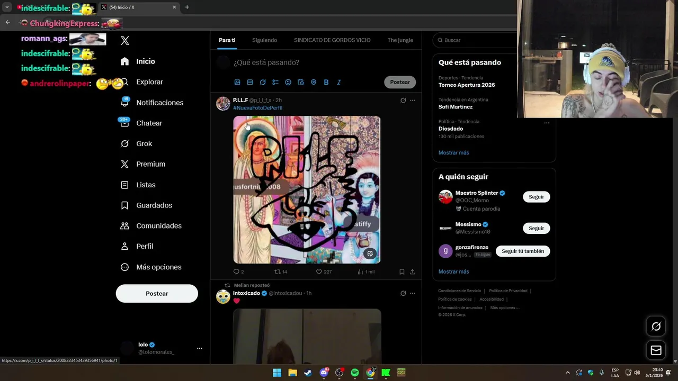Switch to SINDICATO DE GORDOS VICIO tab

click(x=332, y=40)
